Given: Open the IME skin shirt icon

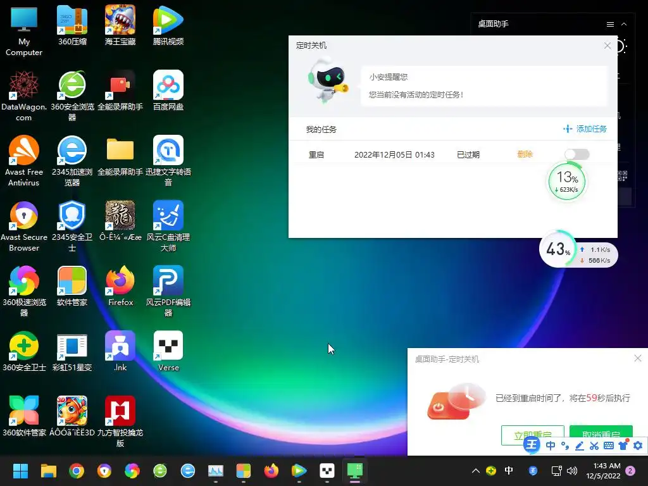Looking at the screenshot, I should tap(623, 445).
